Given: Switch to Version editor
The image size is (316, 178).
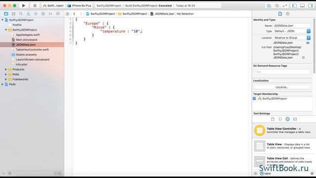Looking at the screenshot, I should click(x=285, y=5).
